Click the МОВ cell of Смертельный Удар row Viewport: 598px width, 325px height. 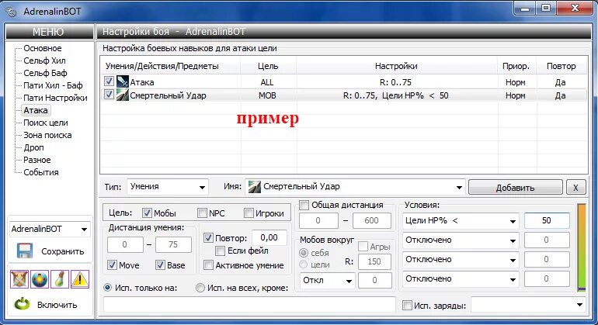coord(267,95)
